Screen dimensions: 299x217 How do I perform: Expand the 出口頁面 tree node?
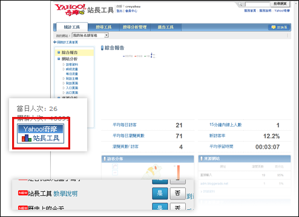[x=64, y=93]
